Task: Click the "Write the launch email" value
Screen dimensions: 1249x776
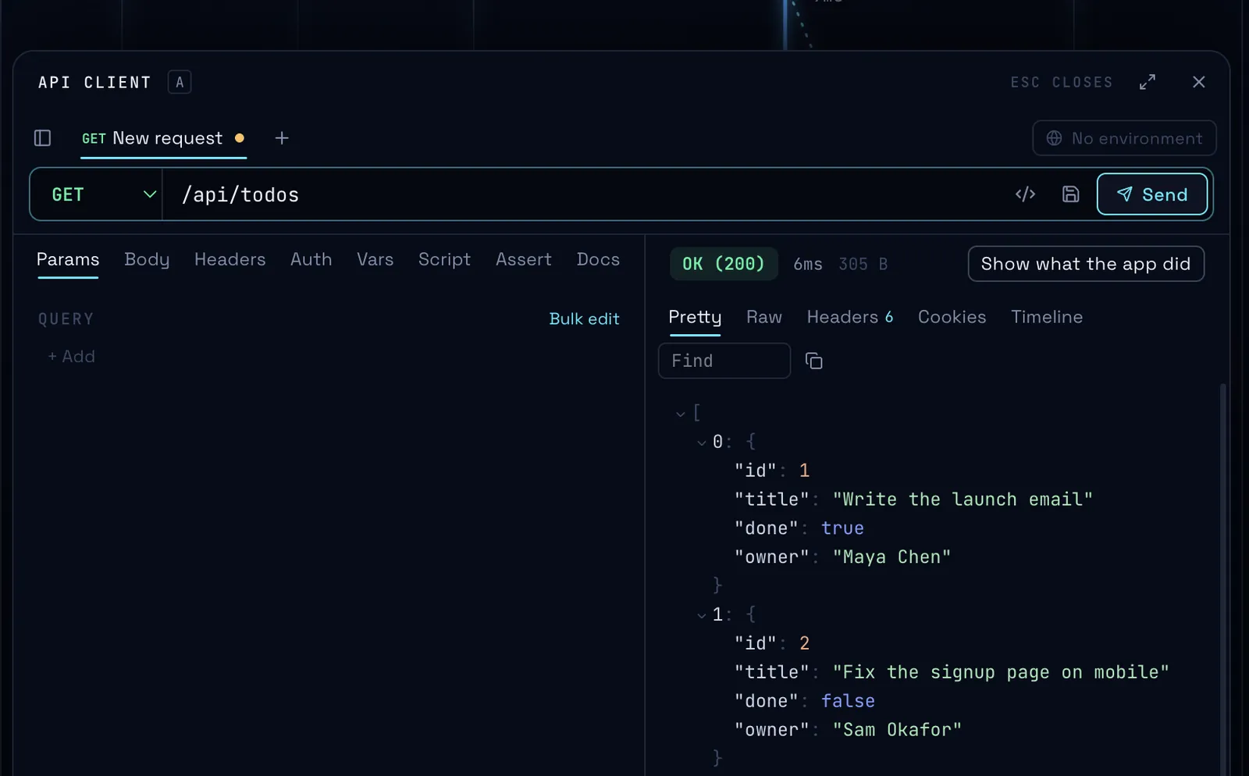Action: click(x=963, y=500)
